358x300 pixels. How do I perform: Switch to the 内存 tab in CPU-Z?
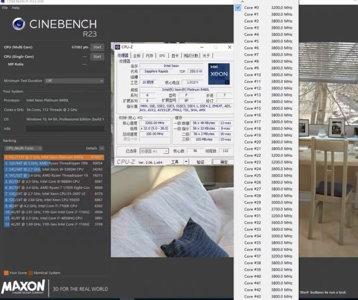pos(149,56)
